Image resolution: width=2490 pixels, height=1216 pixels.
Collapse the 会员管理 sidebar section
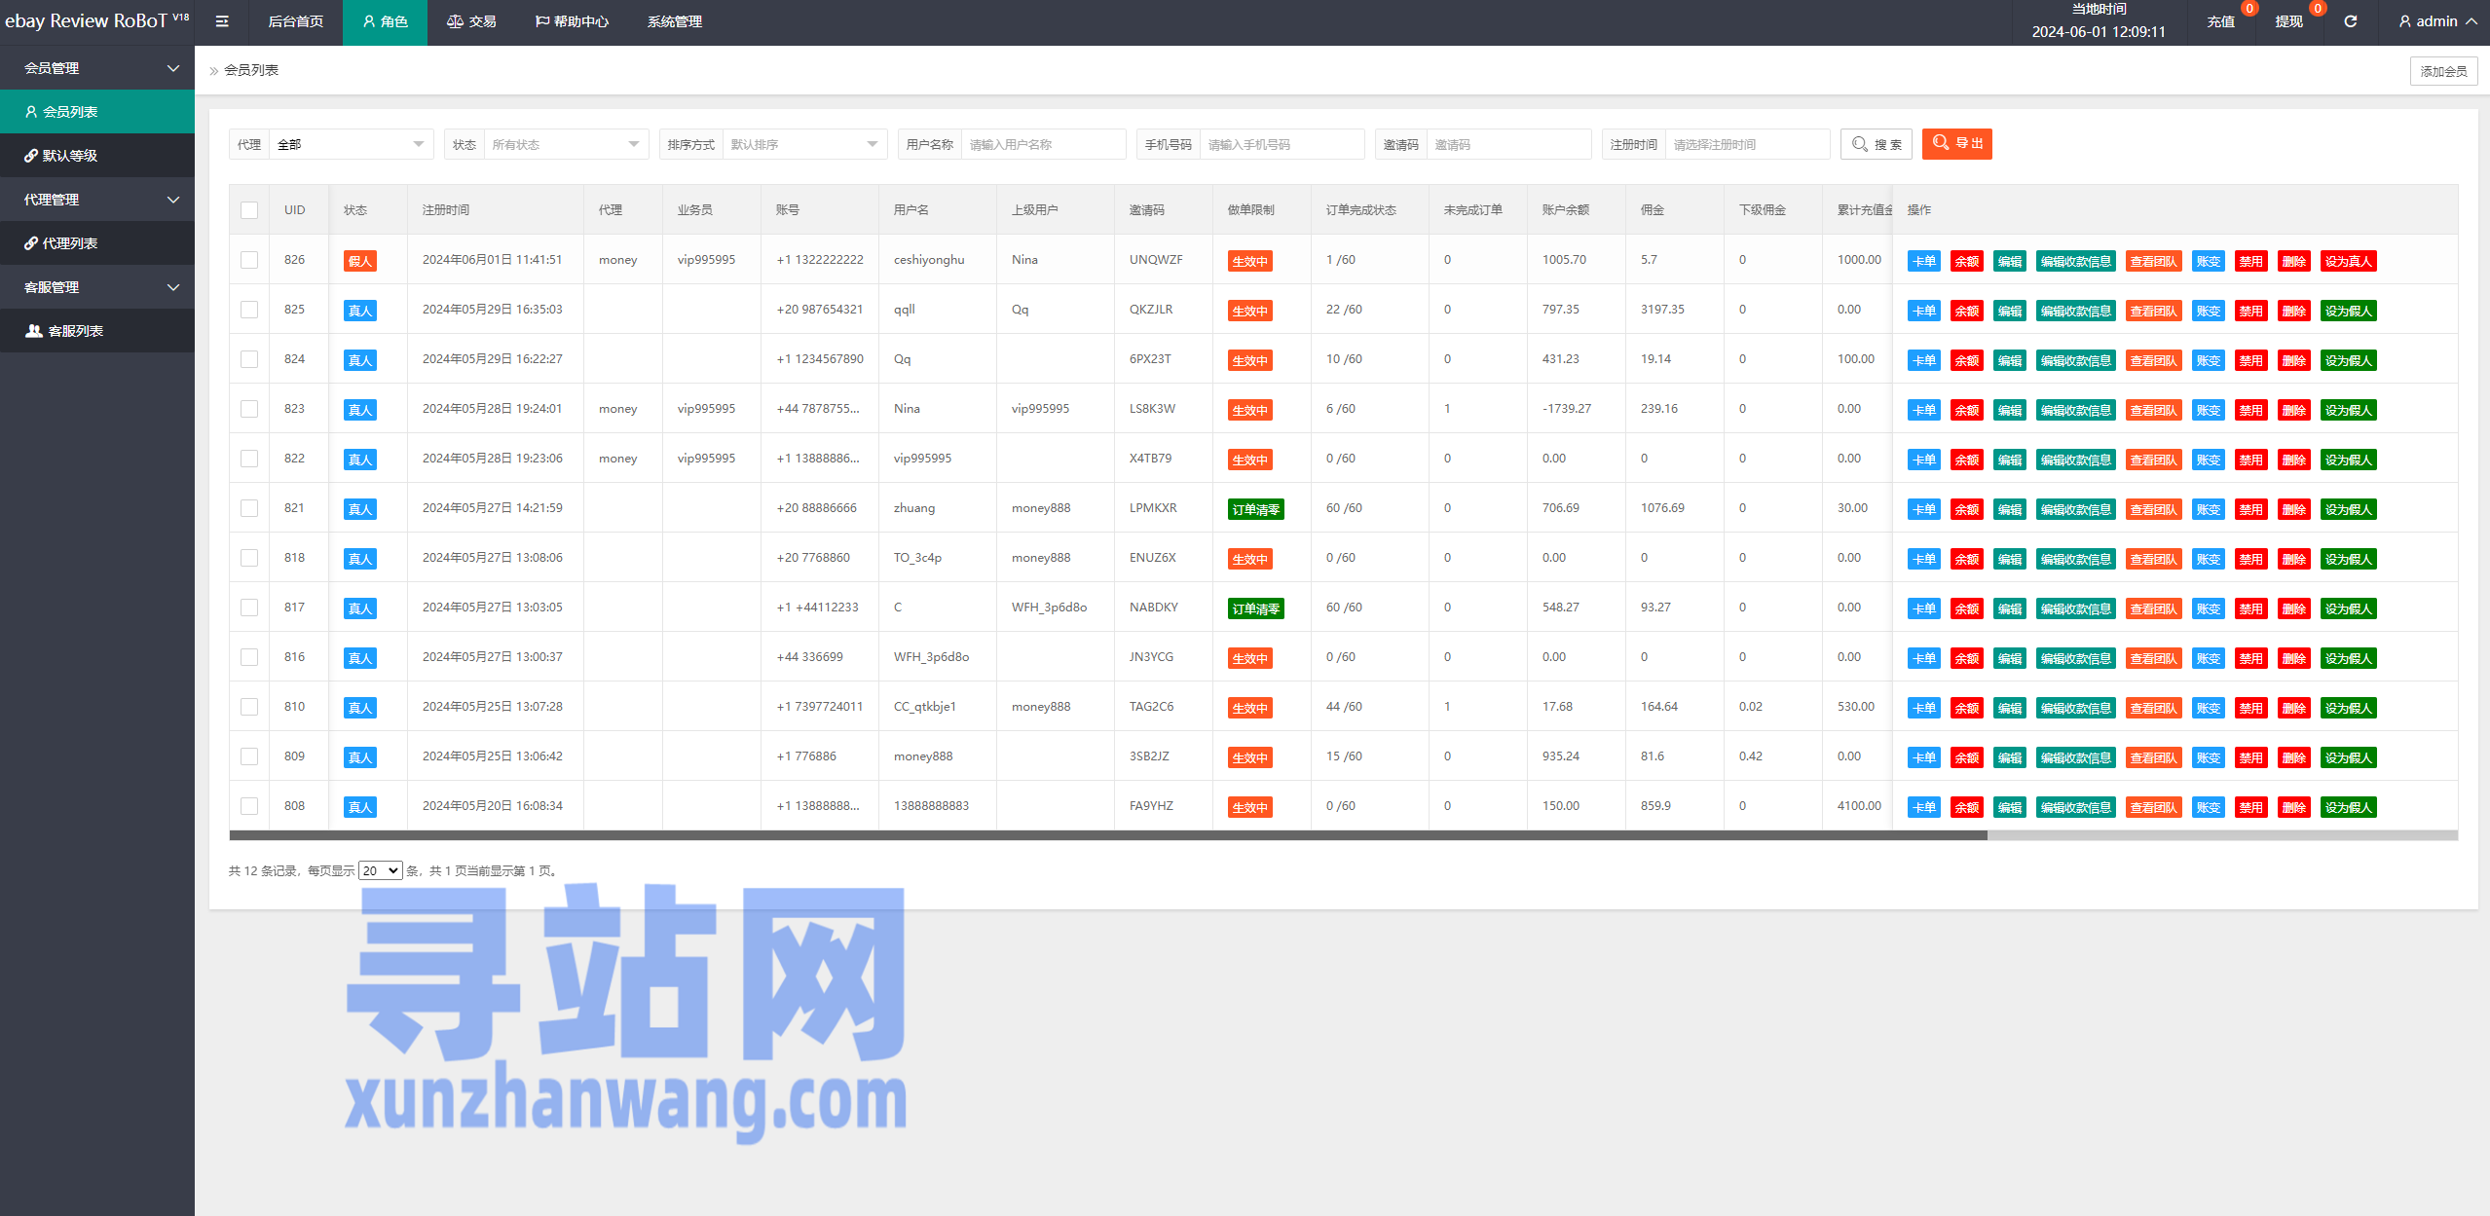[x=97, y=68]
